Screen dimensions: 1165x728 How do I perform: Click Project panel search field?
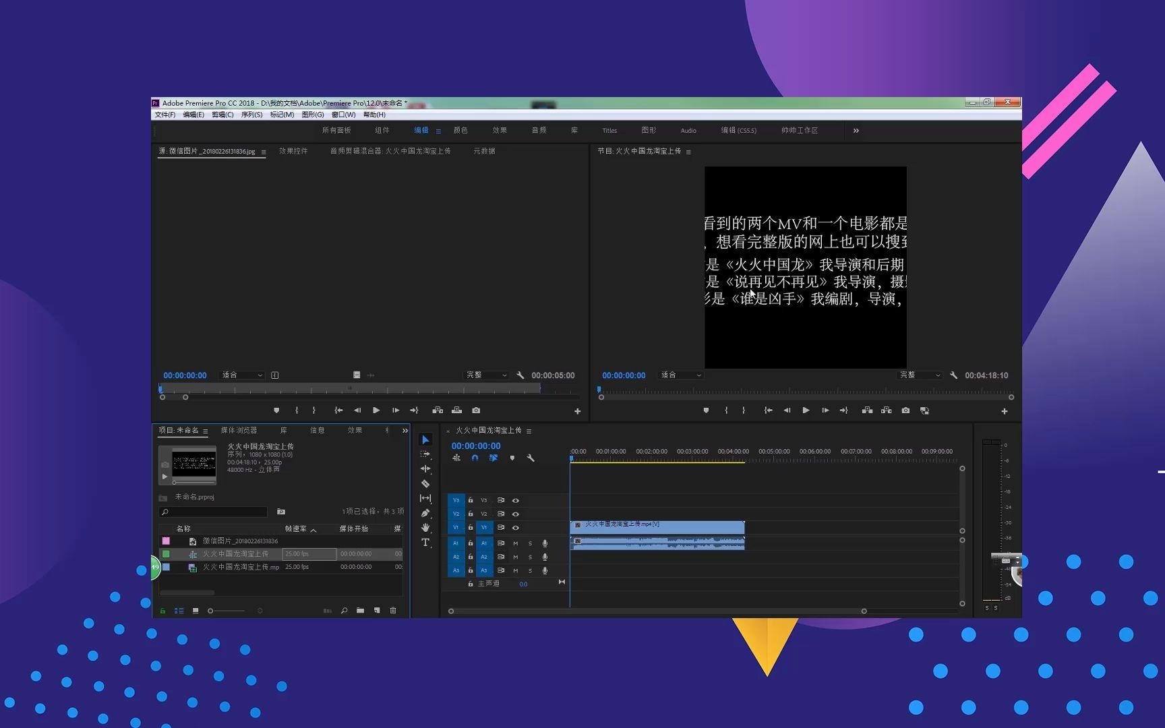(x=213, y=512)
